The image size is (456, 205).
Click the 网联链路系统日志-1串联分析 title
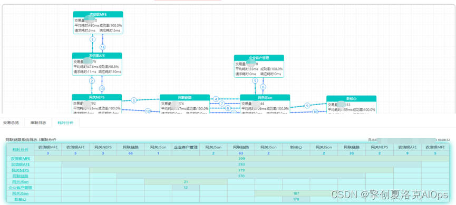(31, 140)
